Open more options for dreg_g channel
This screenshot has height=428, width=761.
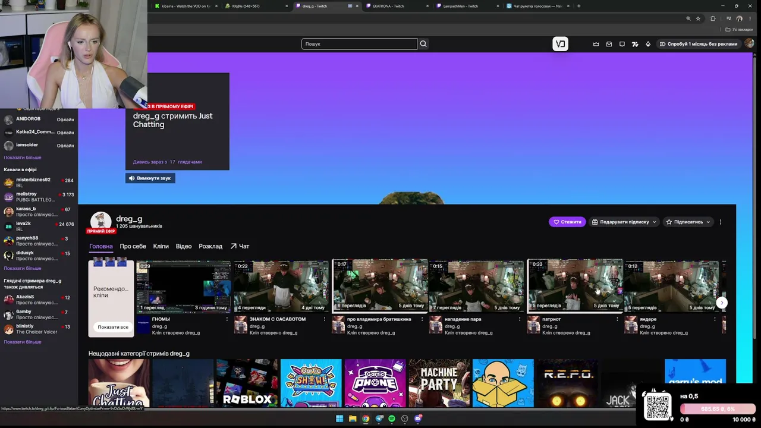[x=721, y=222]
